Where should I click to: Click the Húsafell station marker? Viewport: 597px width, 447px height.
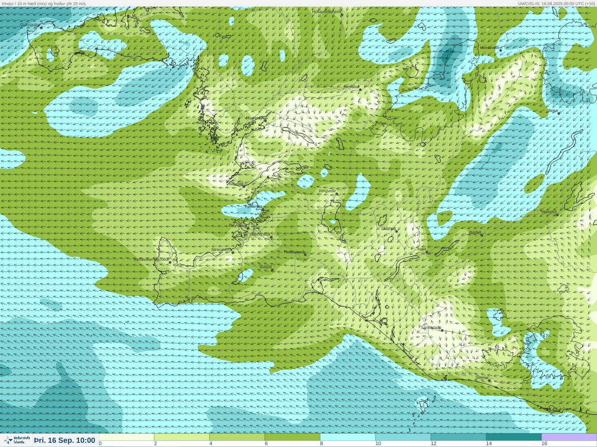pos(360,89)
